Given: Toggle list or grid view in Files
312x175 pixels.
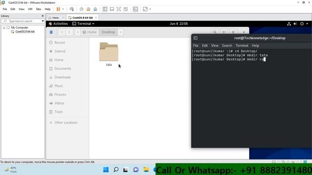Looking at the screenshot, I should 224,32.
